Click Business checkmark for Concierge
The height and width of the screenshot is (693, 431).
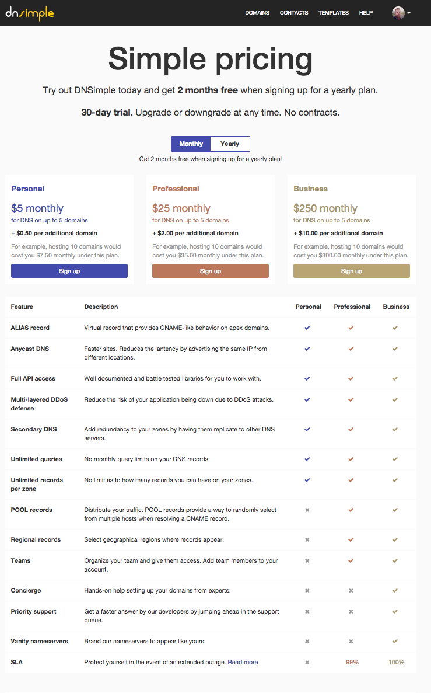point(395,590)
